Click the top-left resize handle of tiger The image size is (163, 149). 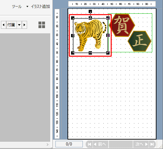73,18
